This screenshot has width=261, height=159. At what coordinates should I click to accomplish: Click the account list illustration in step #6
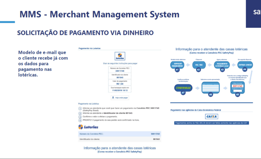pos(210,88)
